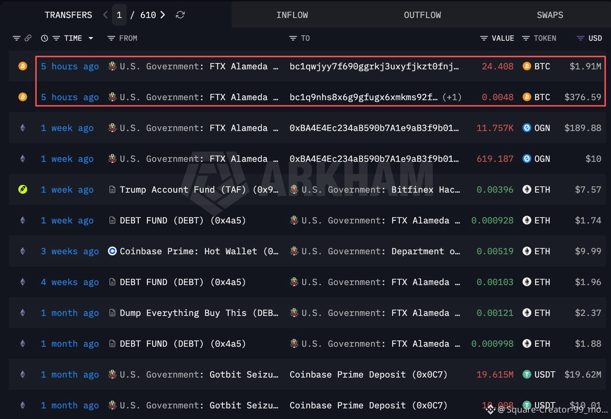
Task: Click the clock icon beside TIME
Action: coord(44,38)
